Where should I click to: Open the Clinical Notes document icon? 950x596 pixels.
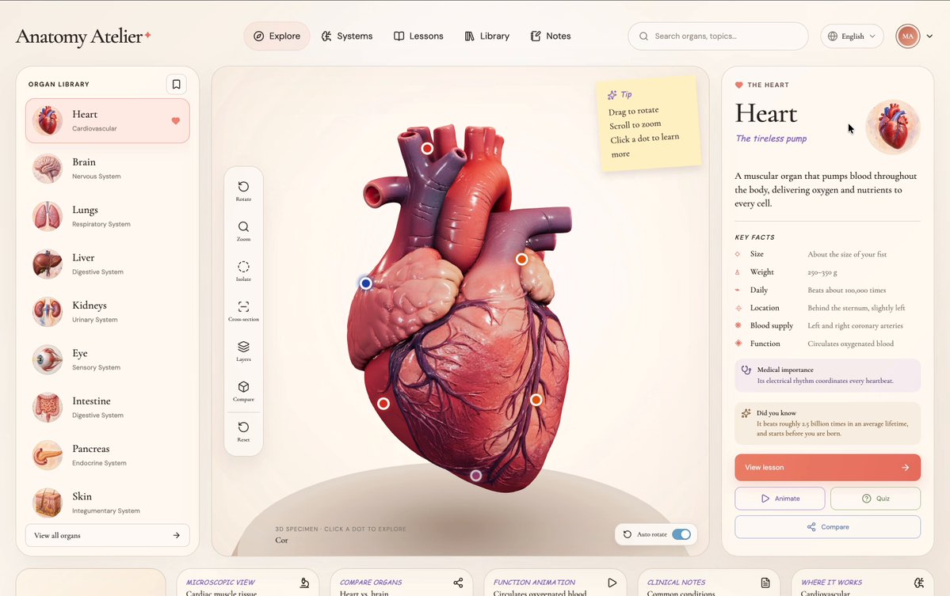pyautogui.click(x=766, y=583)
